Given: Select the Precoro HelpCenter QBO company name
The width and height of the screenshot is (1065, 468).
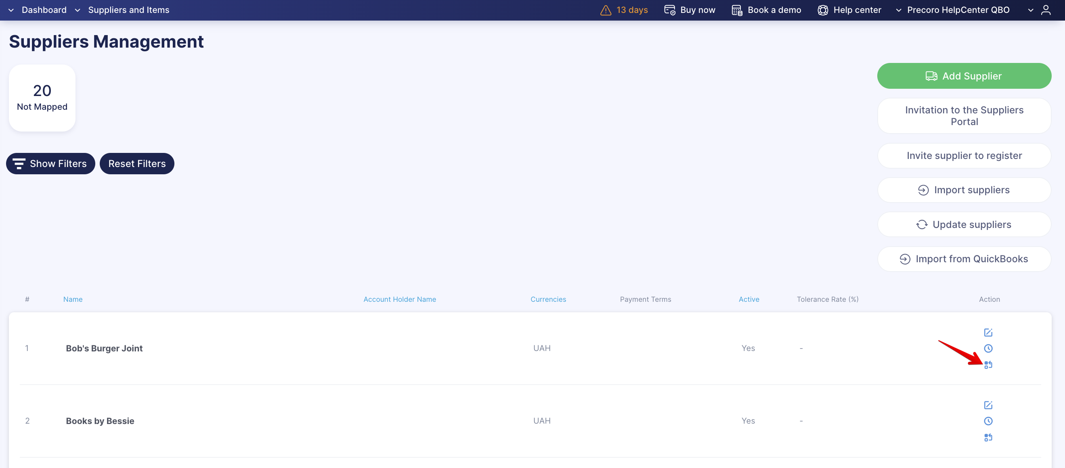Looking at the screenshot, I should [958, 10].
